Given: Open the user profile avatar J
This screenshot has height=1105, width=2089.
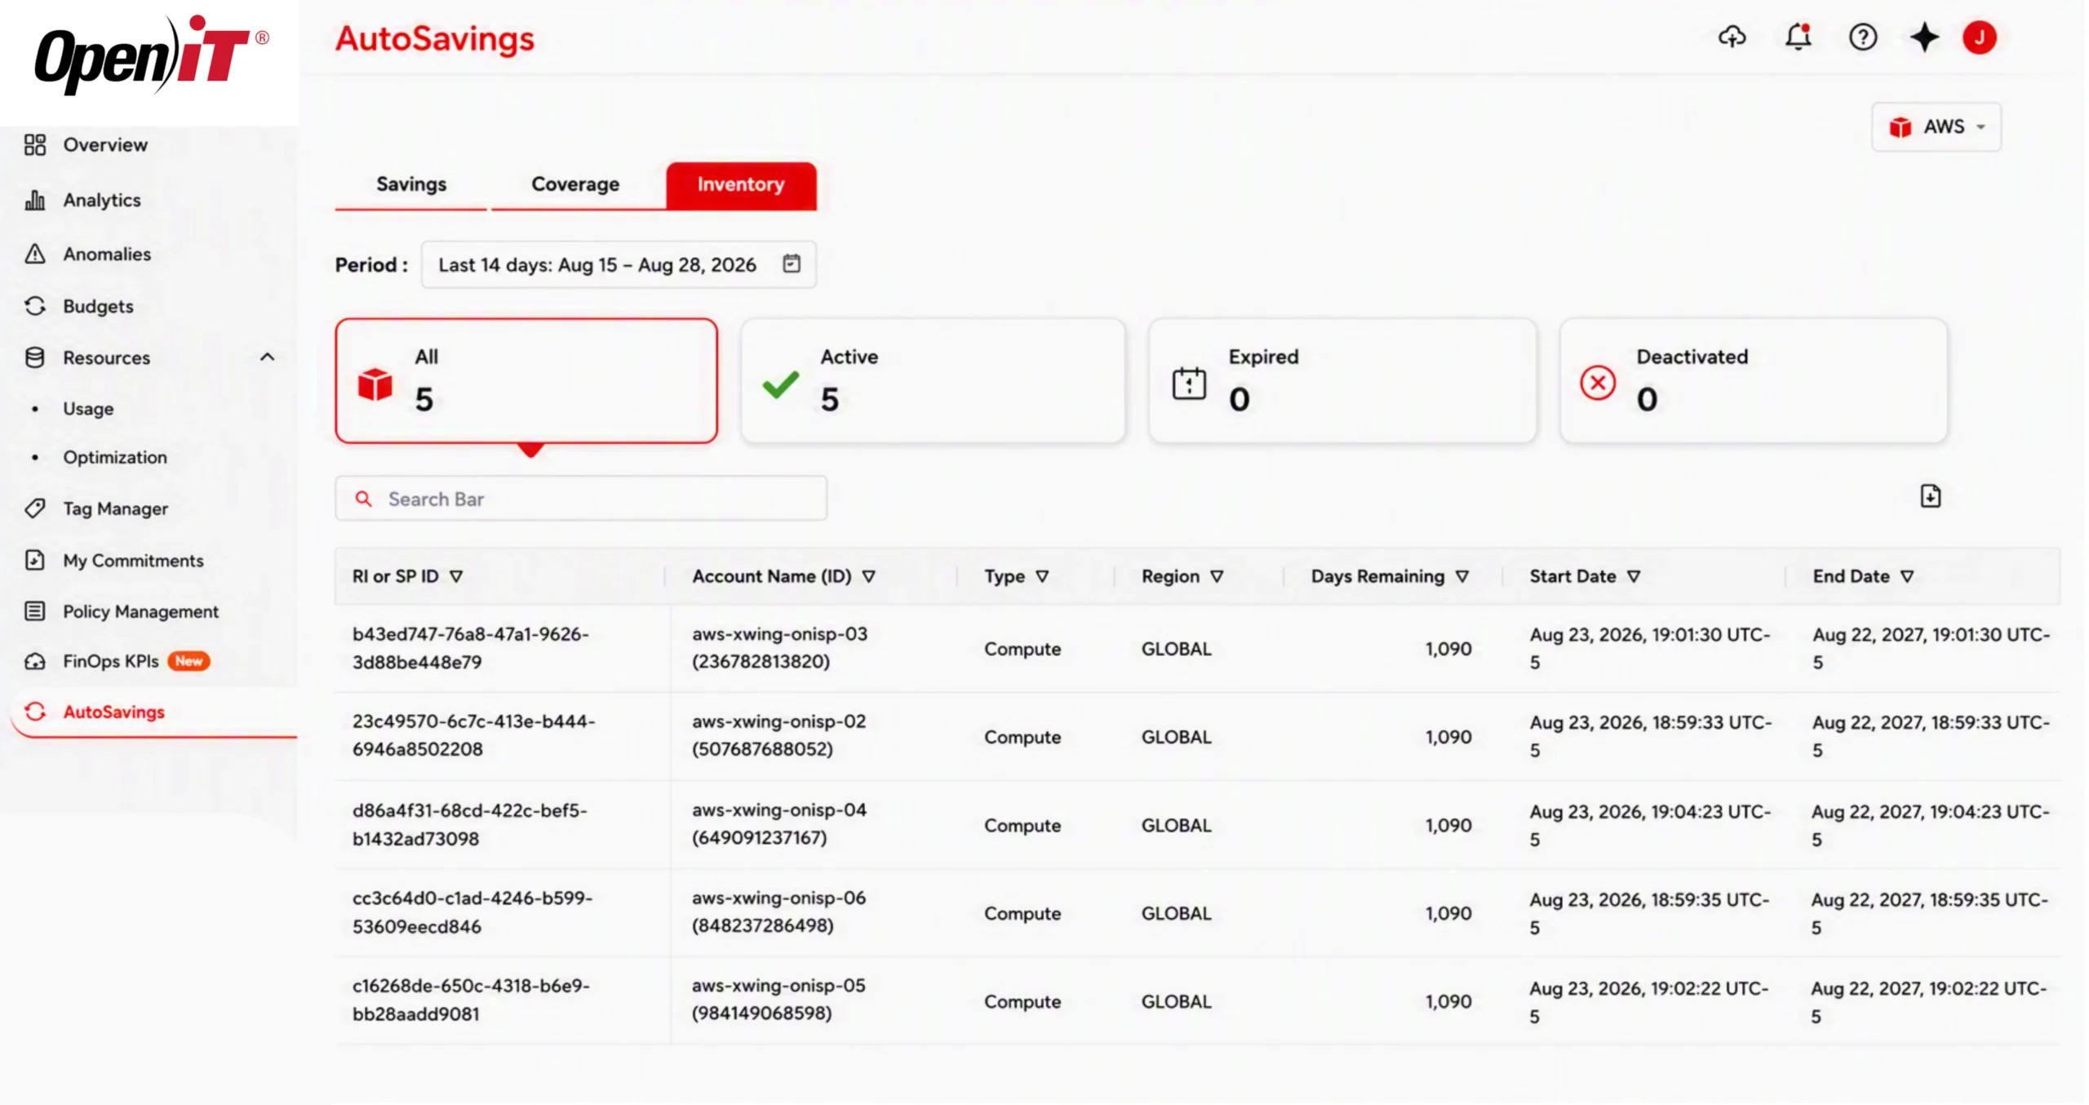Looking at the screenshot, I should tap(1979, 37).
